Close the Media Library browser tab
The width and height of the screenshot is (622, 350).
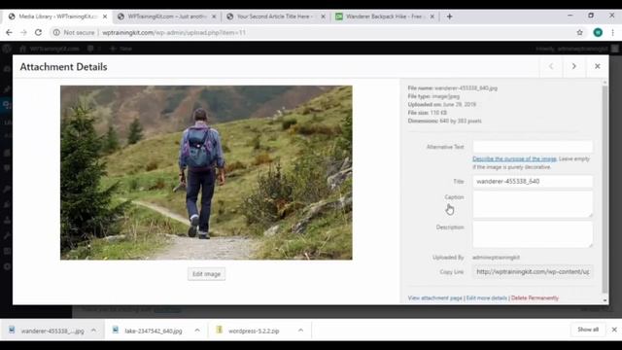point(105,17)
